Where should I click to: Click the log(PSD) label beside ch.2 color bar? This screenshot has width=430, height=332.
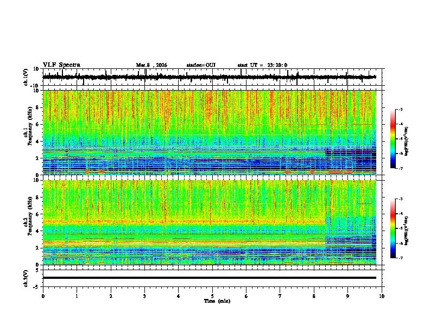tap(406, 231)
